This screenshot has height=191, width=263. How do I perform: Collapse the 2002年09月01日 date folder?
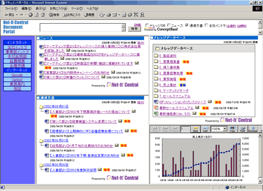pos(41,107)
